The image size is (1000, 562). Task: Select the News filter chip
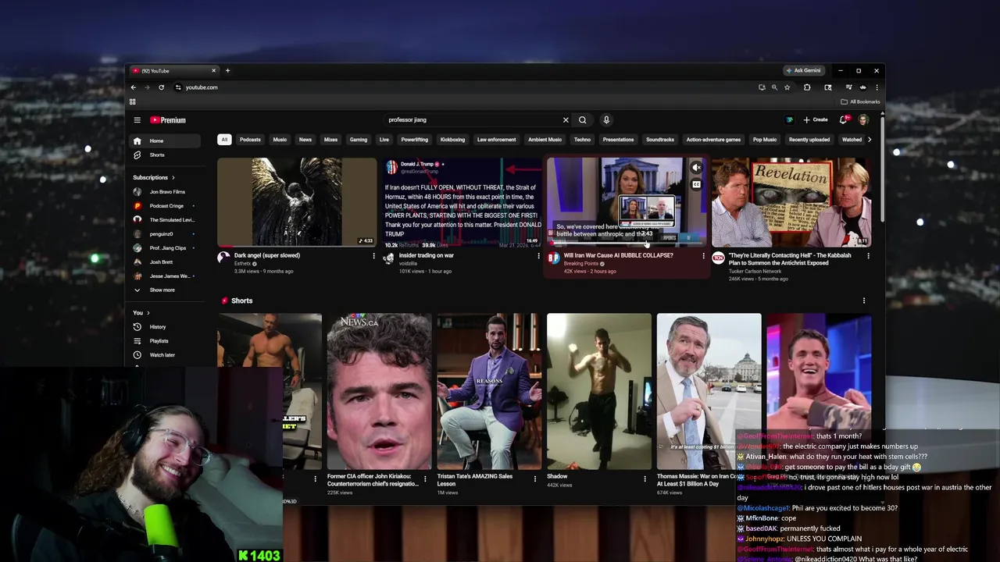coord(305,140)
